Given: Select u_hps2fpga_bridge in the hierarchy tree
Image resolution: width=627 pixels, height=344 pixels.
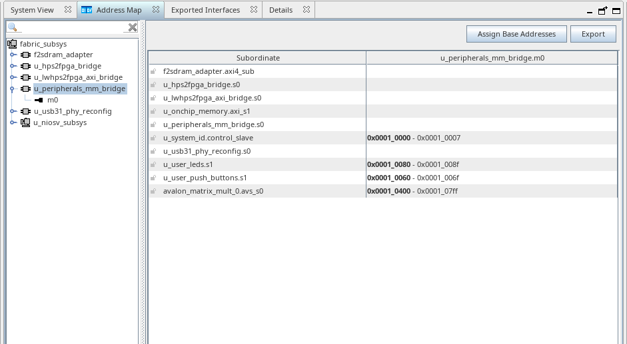Looking at the screenshot, I should pos(67,66).
